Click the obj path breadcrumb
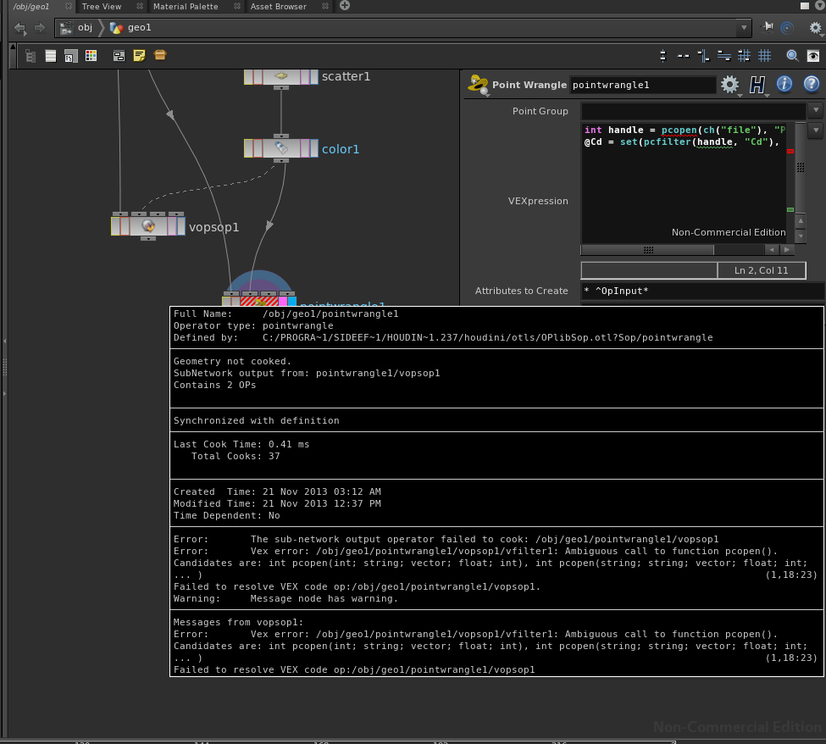Screen dimensions: 826x744 (x=84, y=28)
